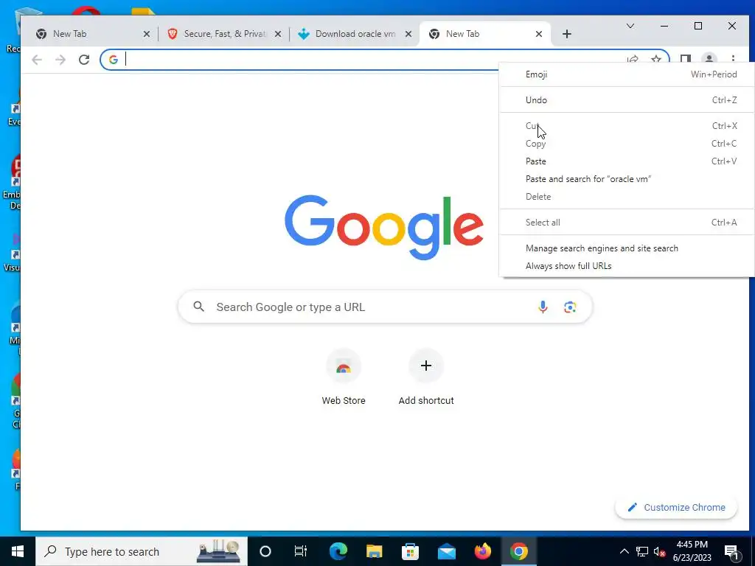Screen dimensions: 755x566
Task: Close the active New Tab tab
Action: (539, 34)
